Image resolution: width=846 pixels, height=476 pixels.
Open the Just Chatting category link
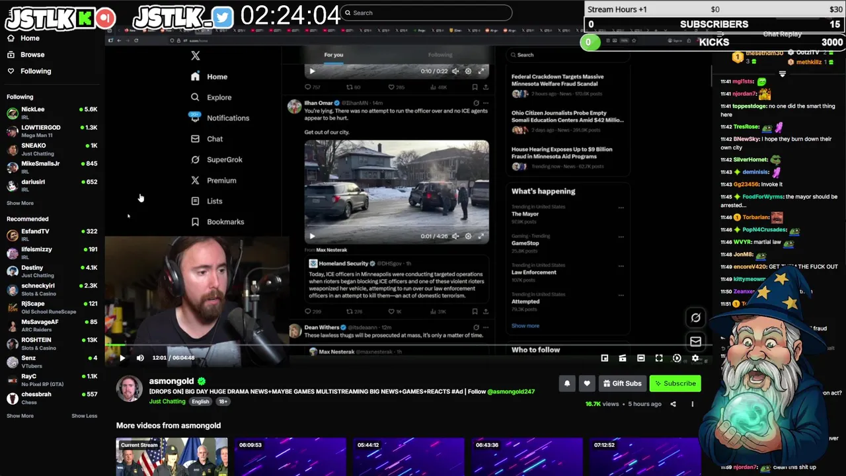(x=167, y=401)
